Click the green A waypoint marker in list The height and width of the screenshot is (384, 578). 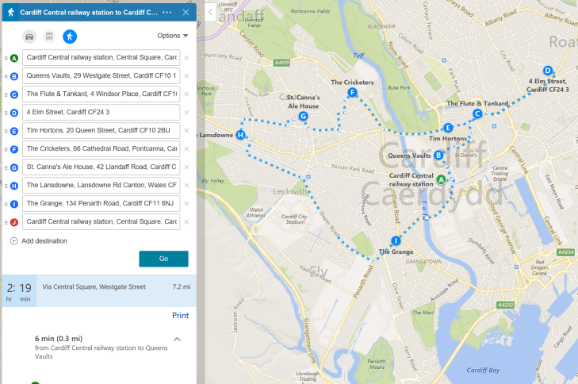point(14,58)
